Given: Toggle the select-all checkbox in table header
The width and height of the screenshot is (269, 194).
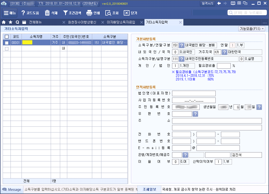Looking at the screenshot, I should [7, 37].
